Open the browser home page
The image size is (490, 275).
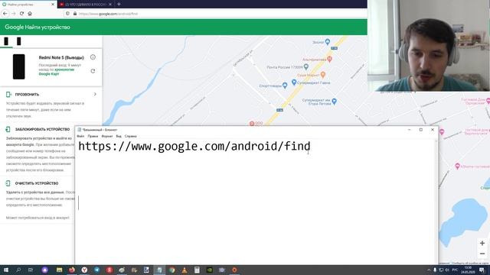(30, 14)
